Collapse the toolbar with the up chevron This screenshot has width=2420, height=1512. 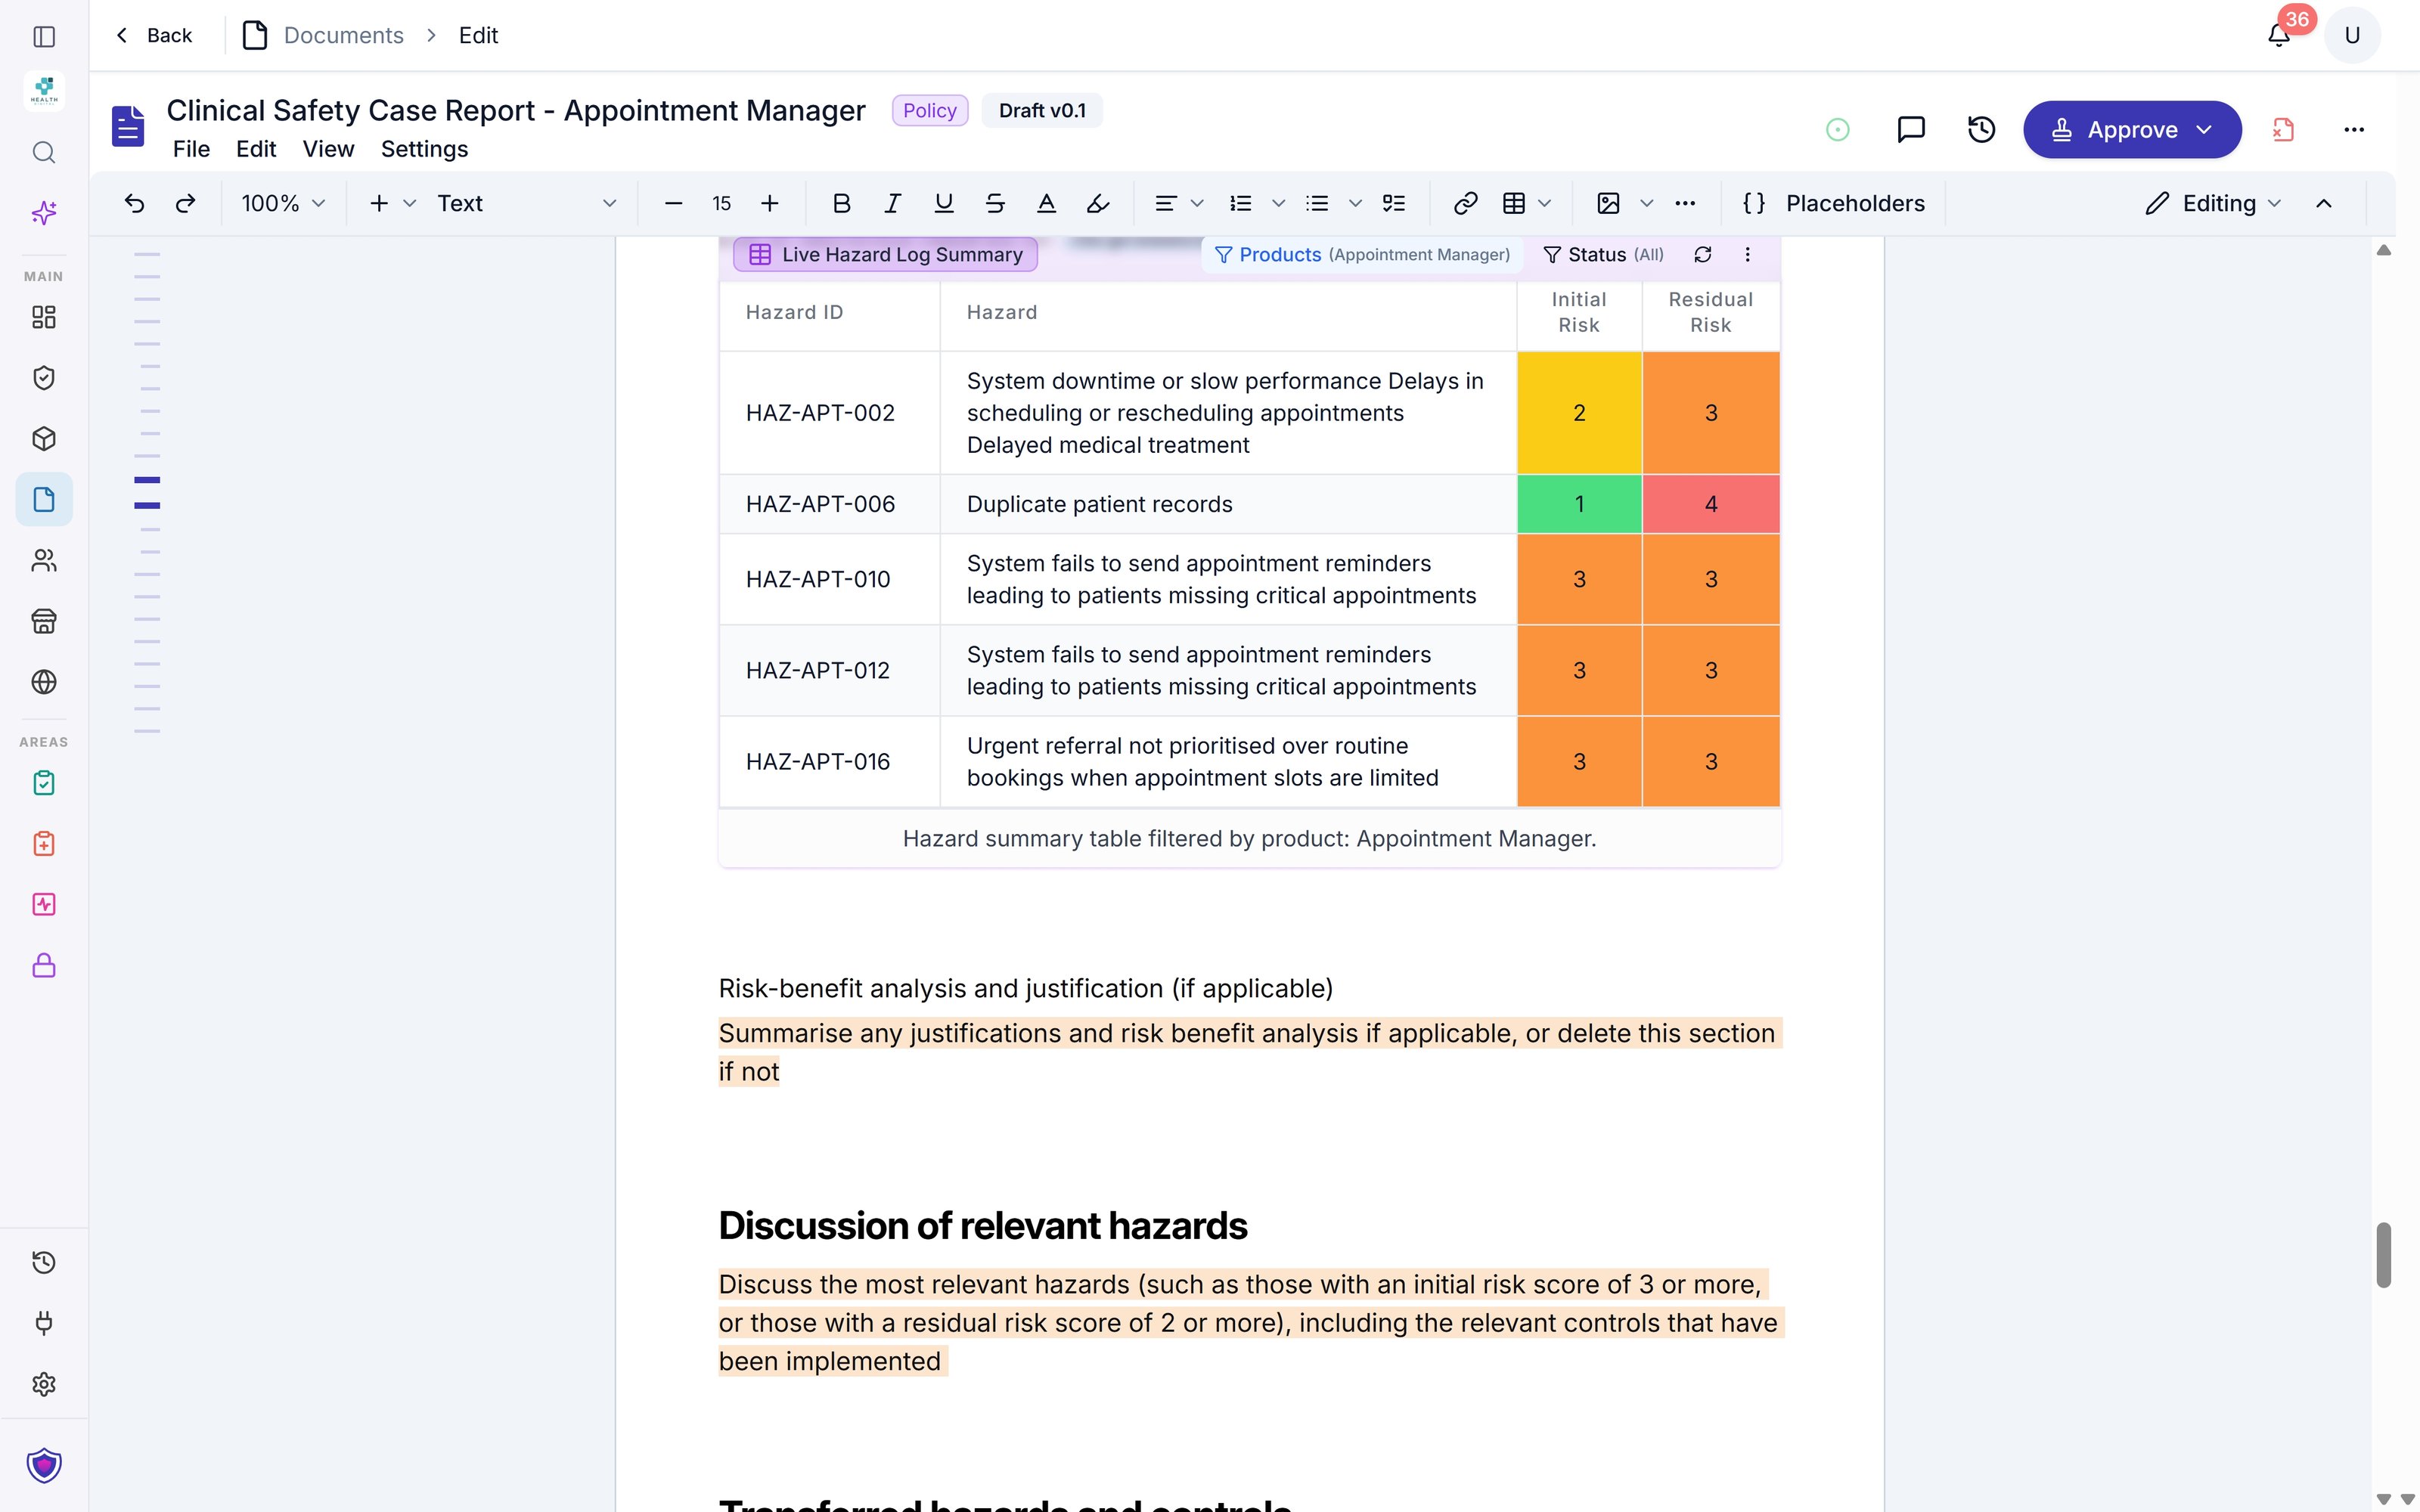point(2324,203)
